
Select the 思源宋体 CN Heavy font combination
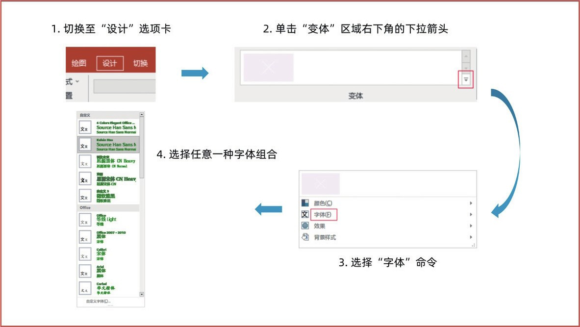(108, 179)
